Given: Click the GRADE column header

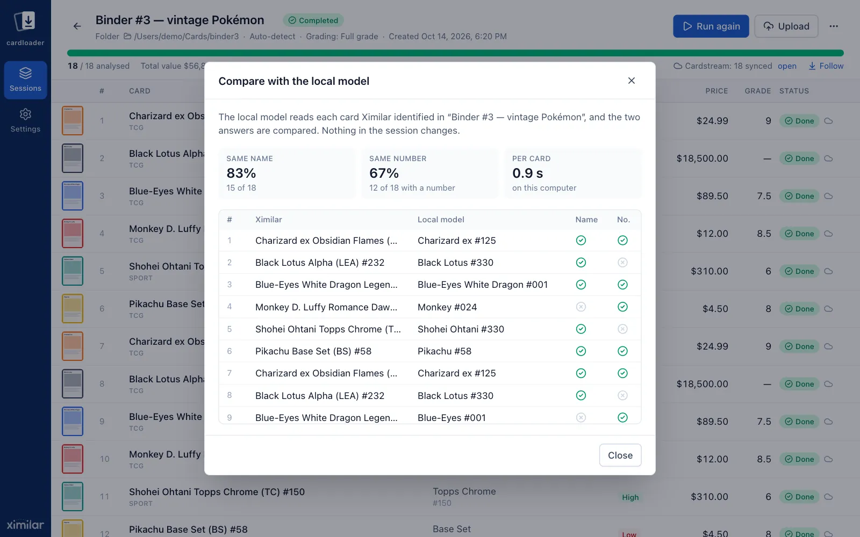Looking at the screenshot, I should (x=758, y=91).
